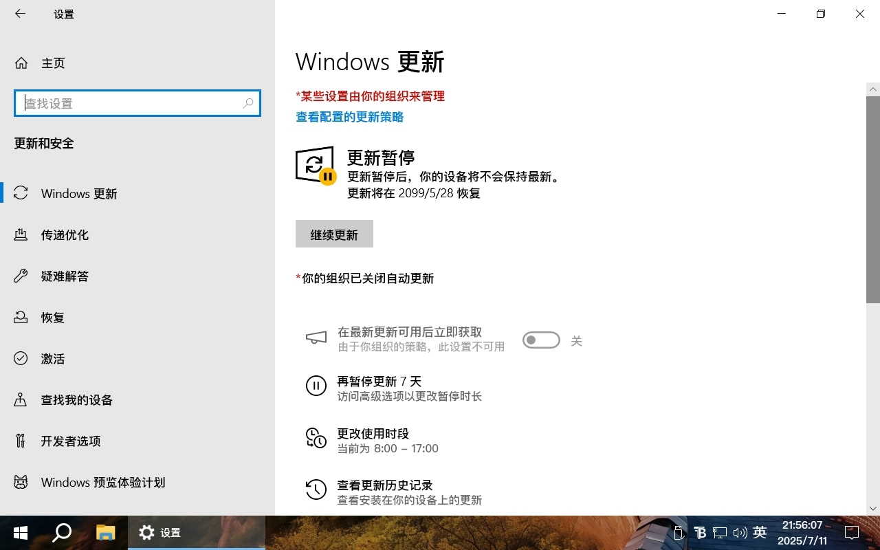Select the 开发者选项 icon
880x550 pixels.
point(20,441)
